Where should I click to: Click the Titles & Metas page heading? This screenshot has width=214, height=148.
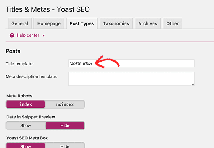48,9
